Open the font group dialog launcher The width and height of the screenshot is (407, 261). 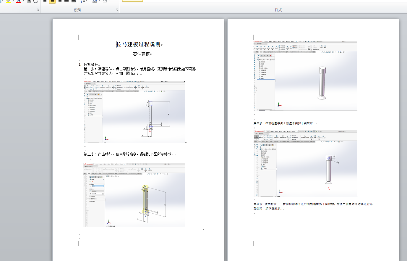pyautogui.click(x=38, y=10)
